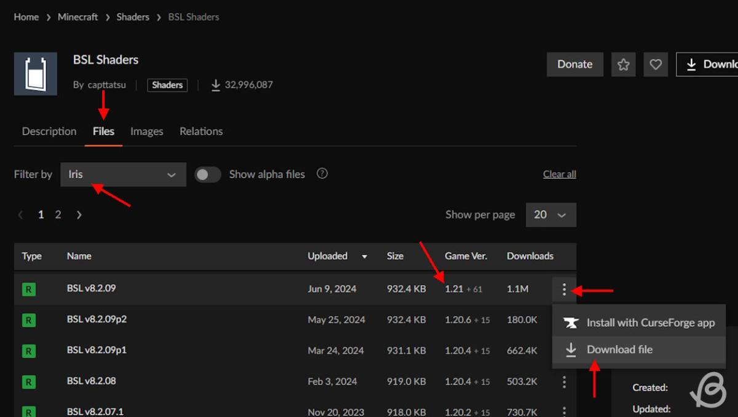Switch to the Description tab
This screenshot has height=417, width=738.
click(49, 131)
